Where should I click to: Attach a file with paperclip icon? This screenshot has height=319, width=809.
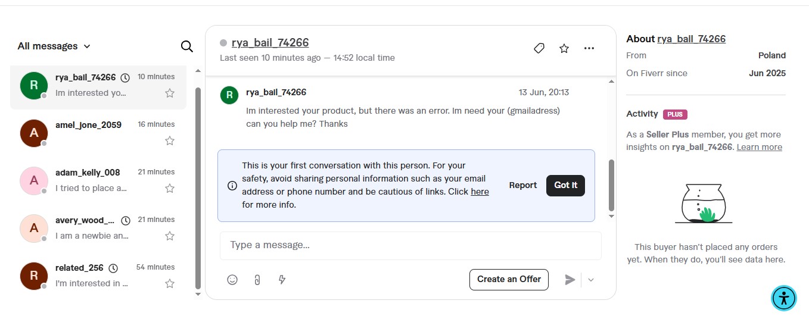pos(257,280)
